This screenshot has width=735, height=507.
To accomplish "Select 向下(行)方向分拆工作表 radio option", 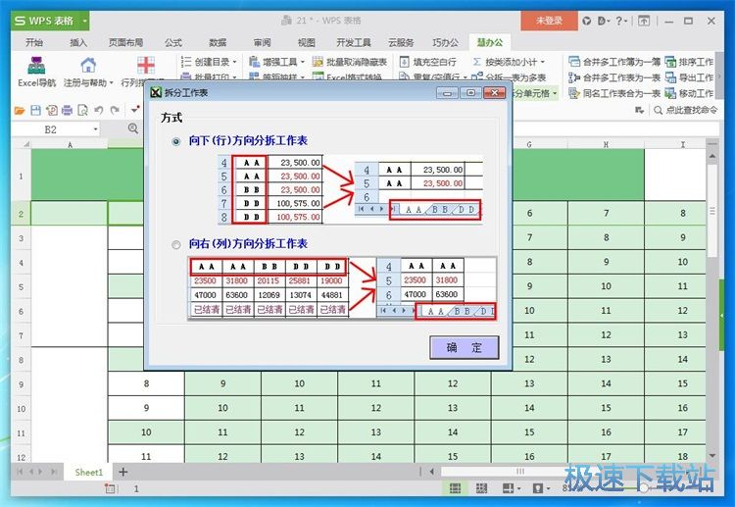I will point(176,141).
